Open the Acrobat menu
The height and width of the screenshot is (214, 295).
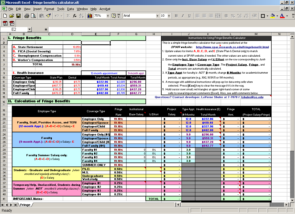pyautogui.click(x=105, y=9)
